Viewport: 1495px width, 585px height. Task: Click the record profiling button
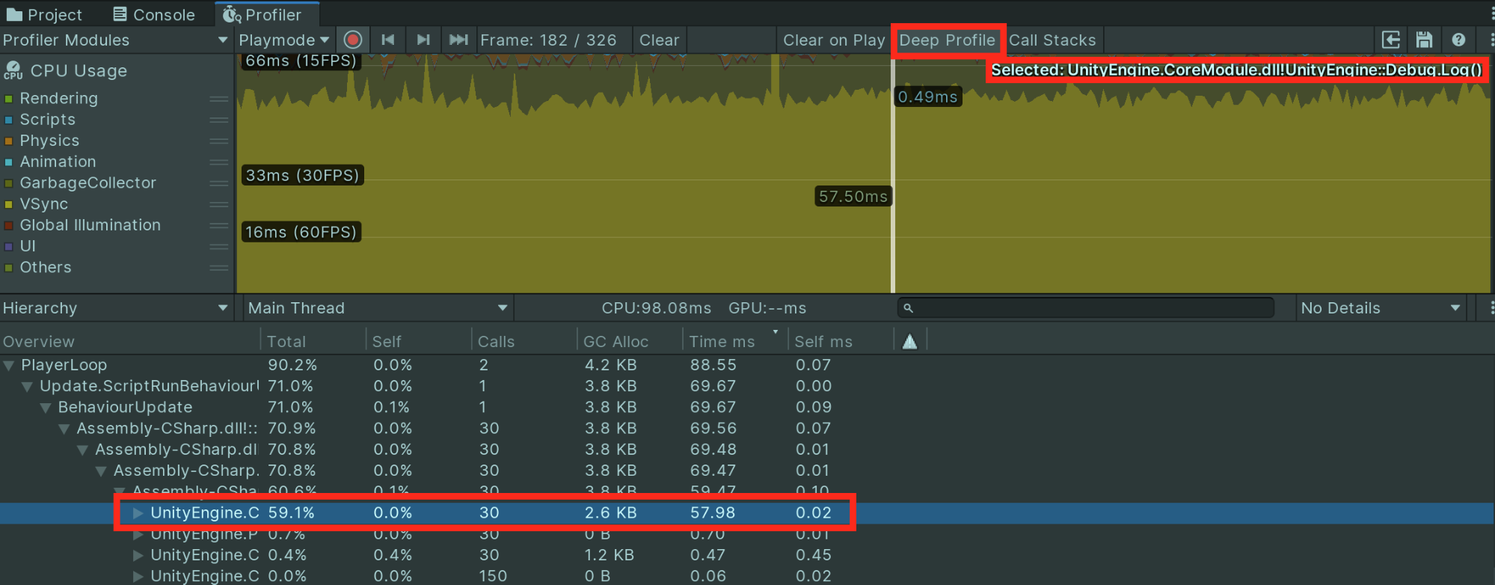tap(353, 40)
